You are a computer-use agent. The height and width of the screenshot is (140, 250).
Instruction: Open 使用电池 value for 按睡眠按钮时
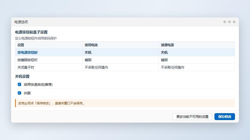pyautogui.click(x=88, y=60)
